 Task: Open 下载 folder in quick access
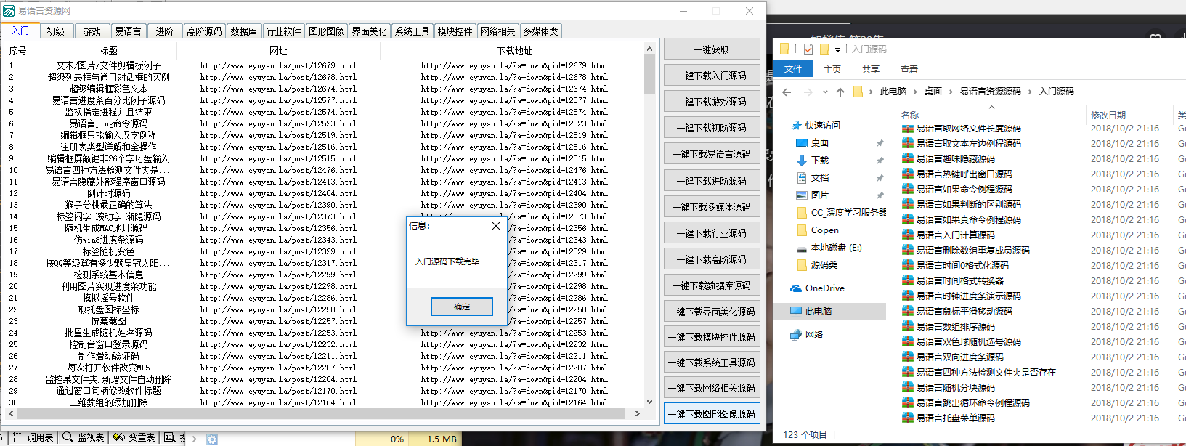820,161
